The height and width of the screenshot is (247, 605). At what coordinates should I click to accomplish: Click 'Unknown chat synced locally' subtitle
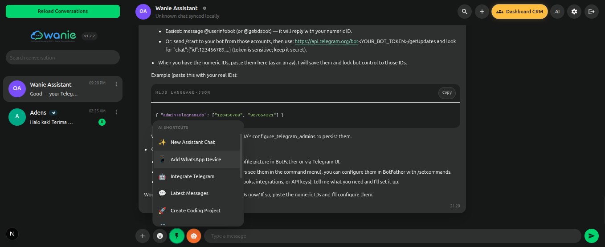click(188, 16)
